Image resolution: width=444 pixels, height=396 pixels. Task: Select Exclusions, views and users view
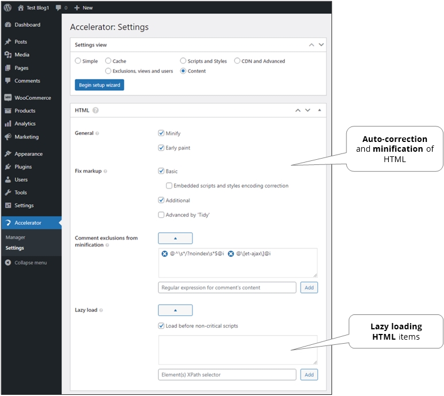[108, 71]
